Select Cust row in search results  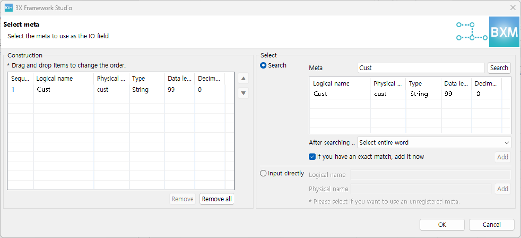click(x=339, y=94)
